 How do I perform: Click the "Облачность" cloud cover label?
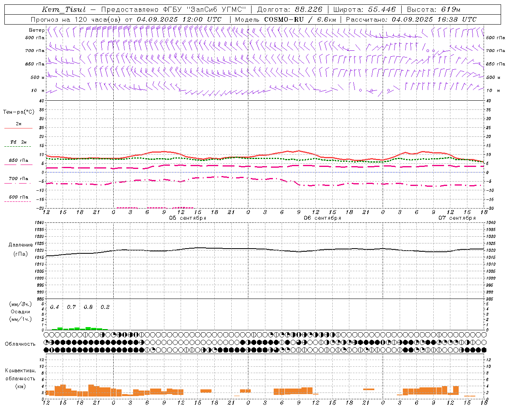[x=20, y=344]
